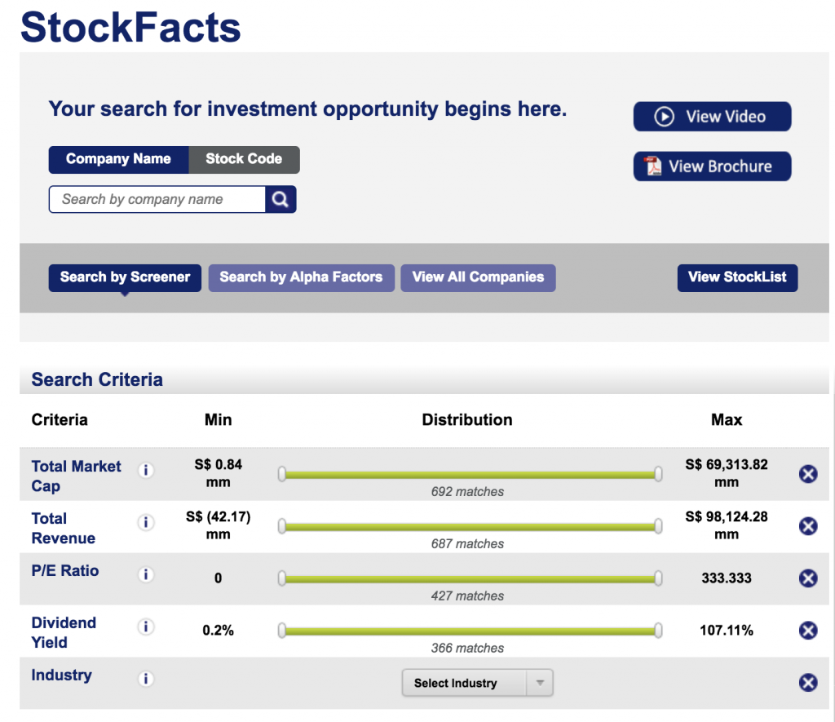835x722 pixels.
Task: Click the 'Search Criteria' heading
Action: click(97, 379)
